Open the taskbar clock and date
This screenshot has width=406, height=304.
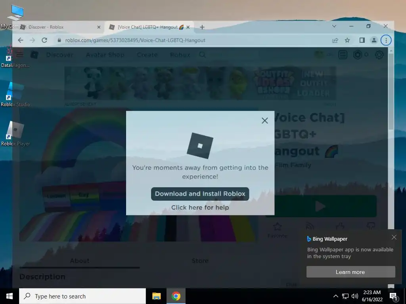(x=372, y=296)
